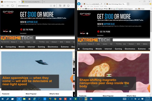The height and width of the screenshot is (101, 152).
Task: Refresh the page in Edge
Action: coord(12,6)
